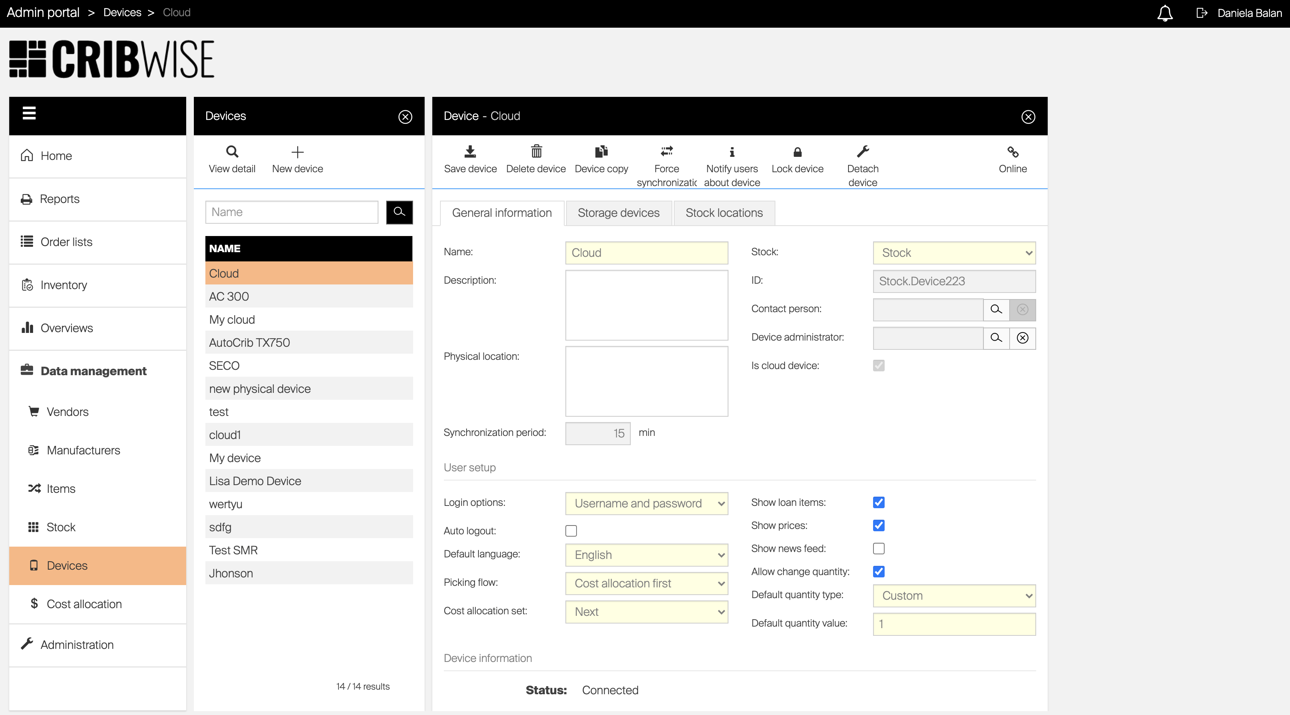Click the Save device icon

click(470, 151)
